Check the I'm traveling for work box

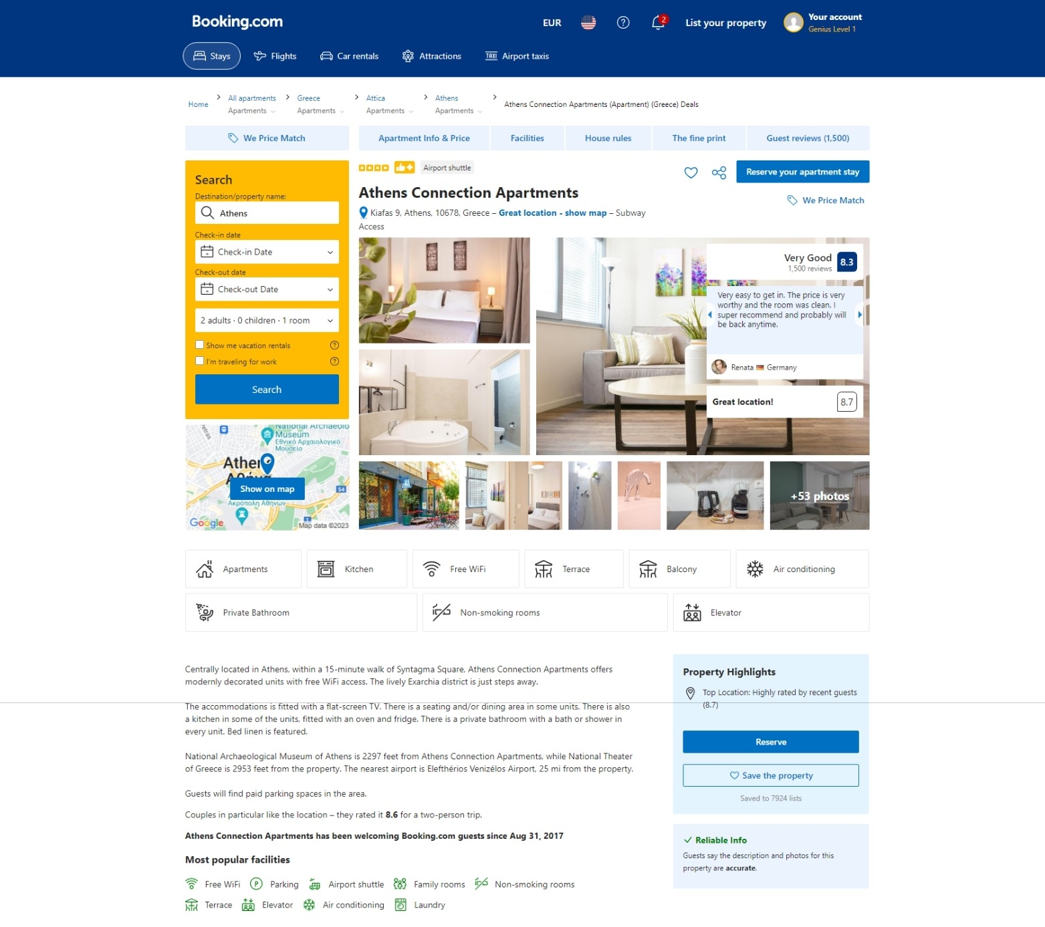199,361
